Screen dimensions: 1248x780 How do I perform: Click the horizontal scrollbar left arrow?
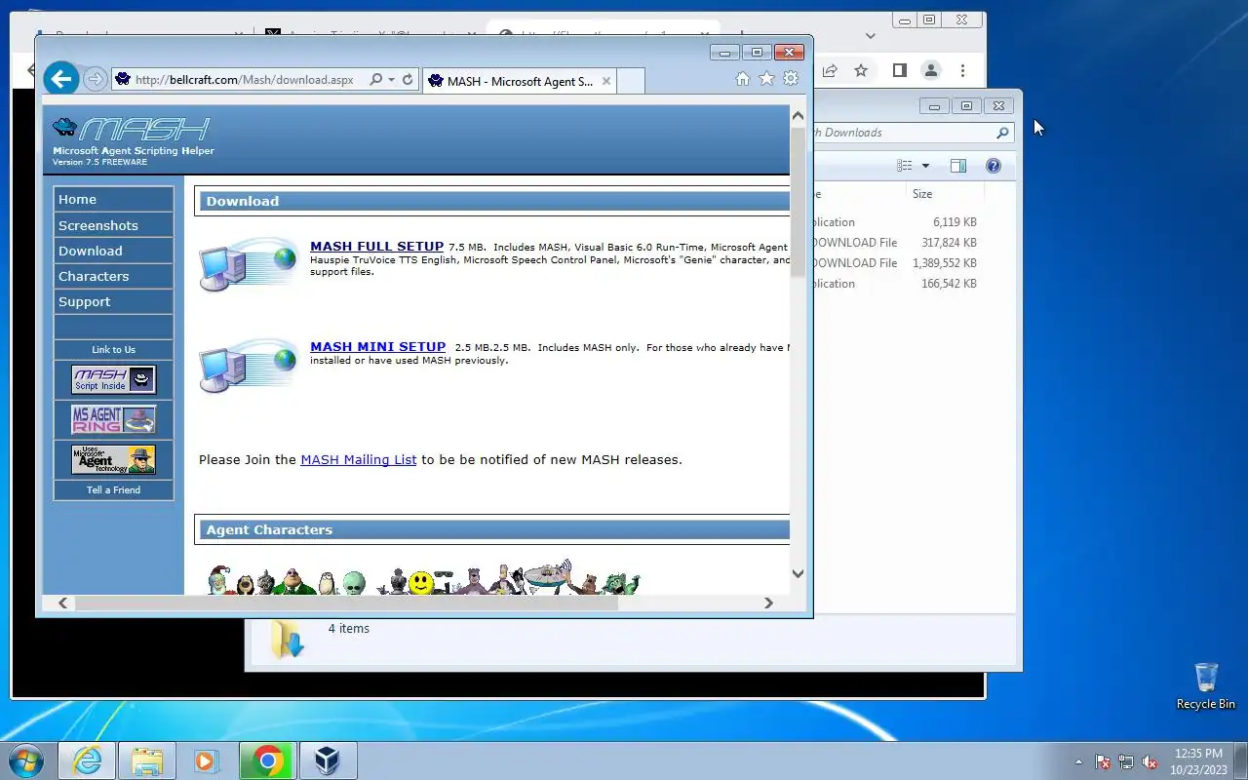tap(63, 603)
